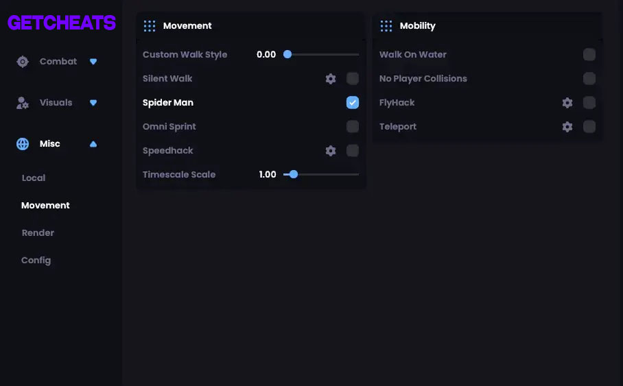Click the Combat crosshair icon
The image size is (623, 386).
click(x=23, y=62)
